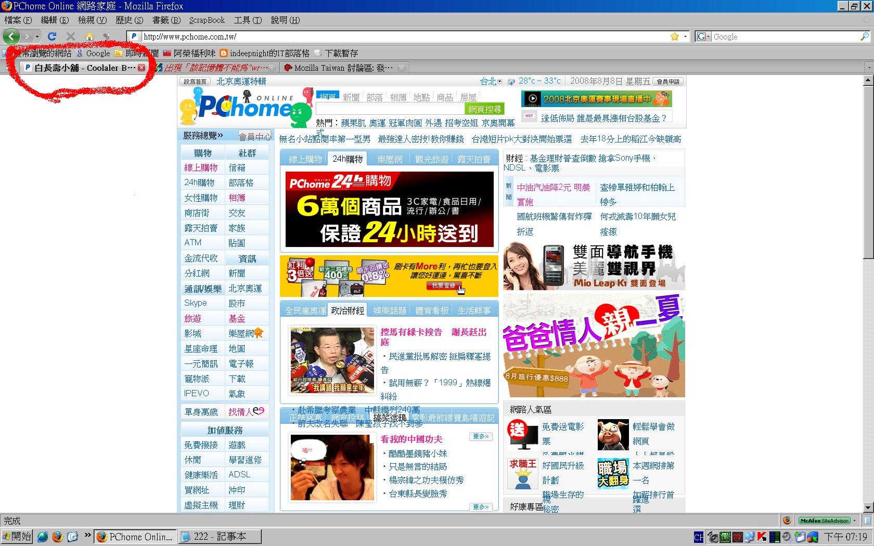
Task: Focus the PChome web search field
Action: (390, 109)
